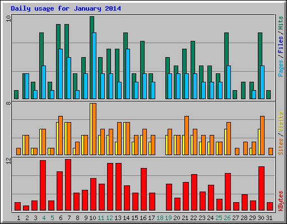The width and height of the screenshot is (287, 224).
Task: Select green weekend day label '12'
Action: [x=109, y=218]
